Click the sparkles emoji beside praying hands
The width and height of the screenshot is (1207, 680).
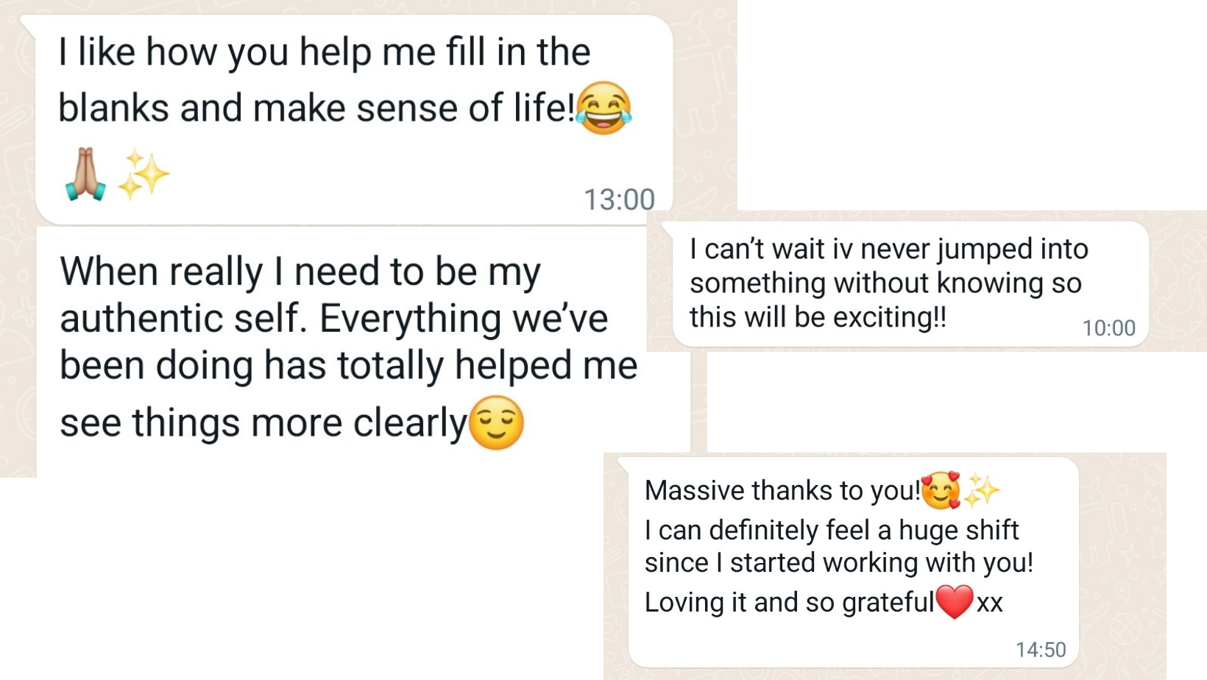(143, 174)
